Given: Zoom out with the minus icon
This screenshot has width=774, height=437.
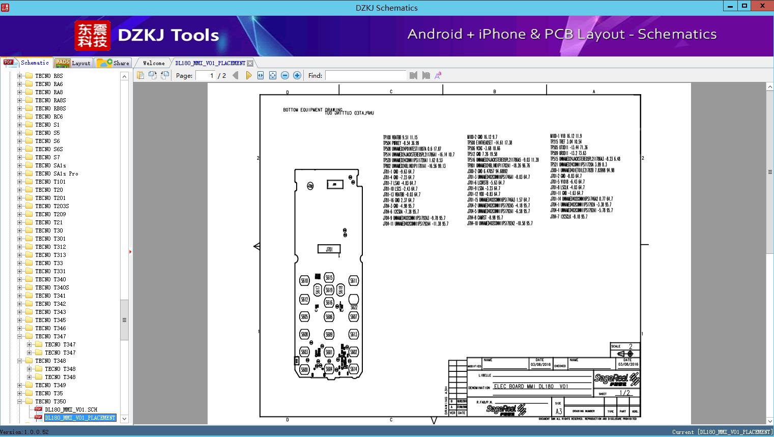Looking at the screenshot, I should (x=285, y=75).
